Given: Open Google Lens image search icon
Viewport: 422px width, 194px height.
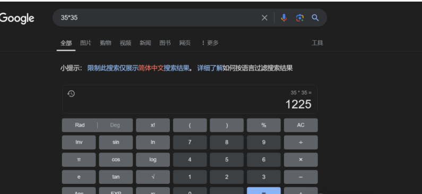Looking at the screenshot, I should click(x=299, y=17).
